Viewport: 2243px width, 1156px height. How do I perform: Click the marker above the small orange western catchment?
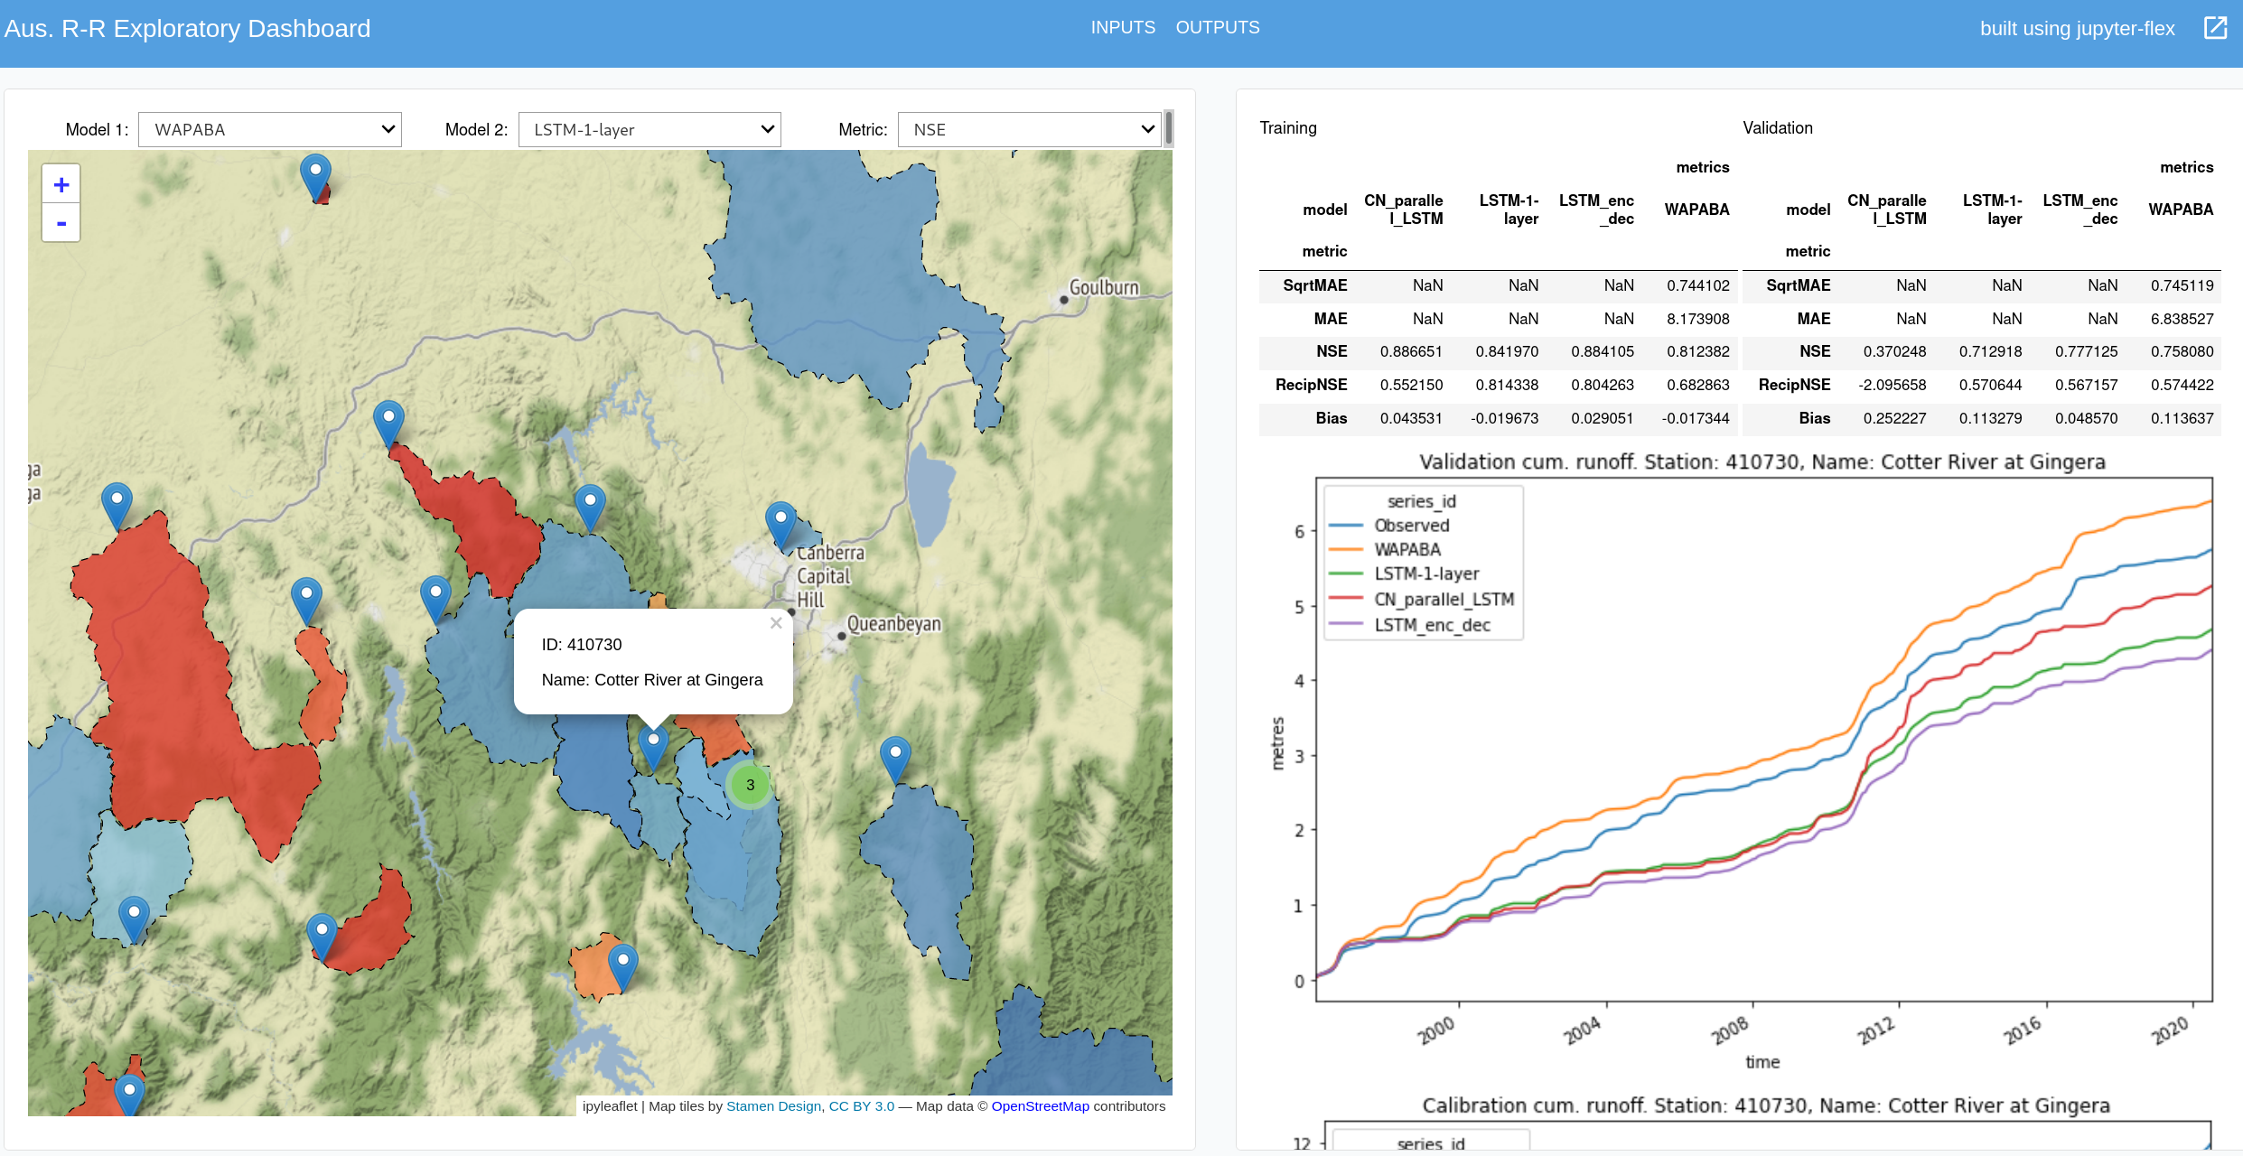[x=307, y=601]
